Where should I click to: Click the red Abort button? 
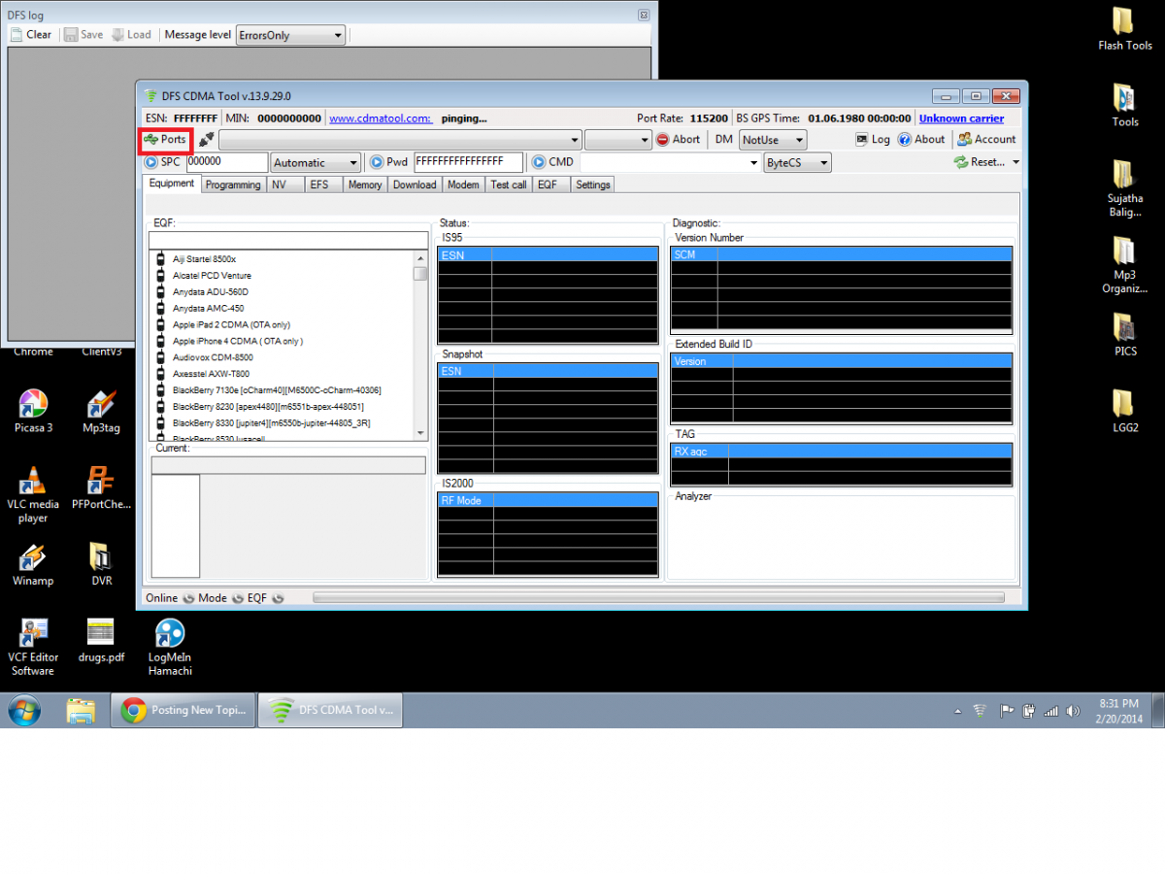coord(679,140)
